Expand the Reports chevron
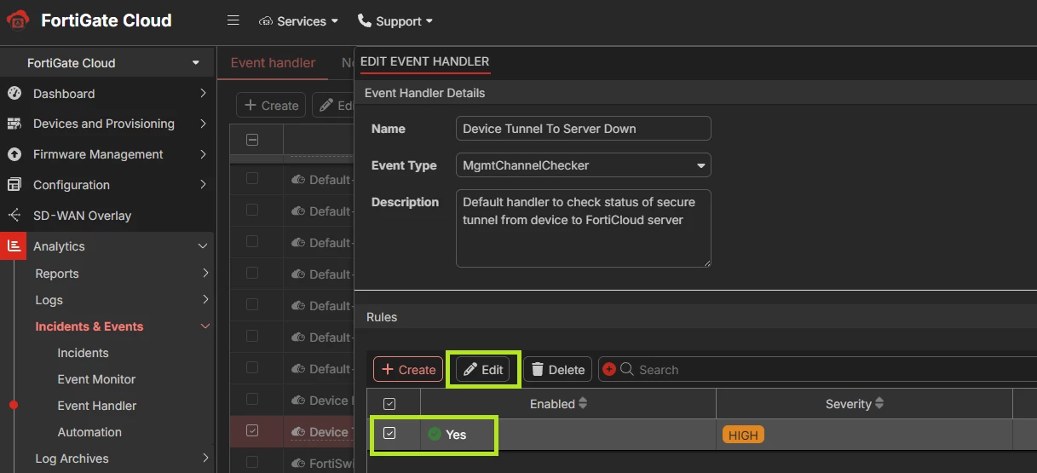Image resolution: width=1037 pixels, height=473 pixels. (205, 274)
